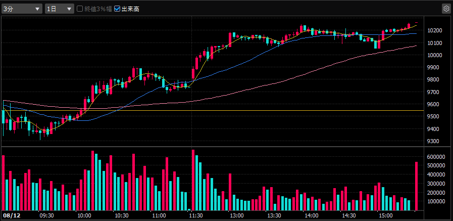Click the 15:00 time axis label
Image resolution: width=453 pixels, height=221 pixels.
click(386, 216)
